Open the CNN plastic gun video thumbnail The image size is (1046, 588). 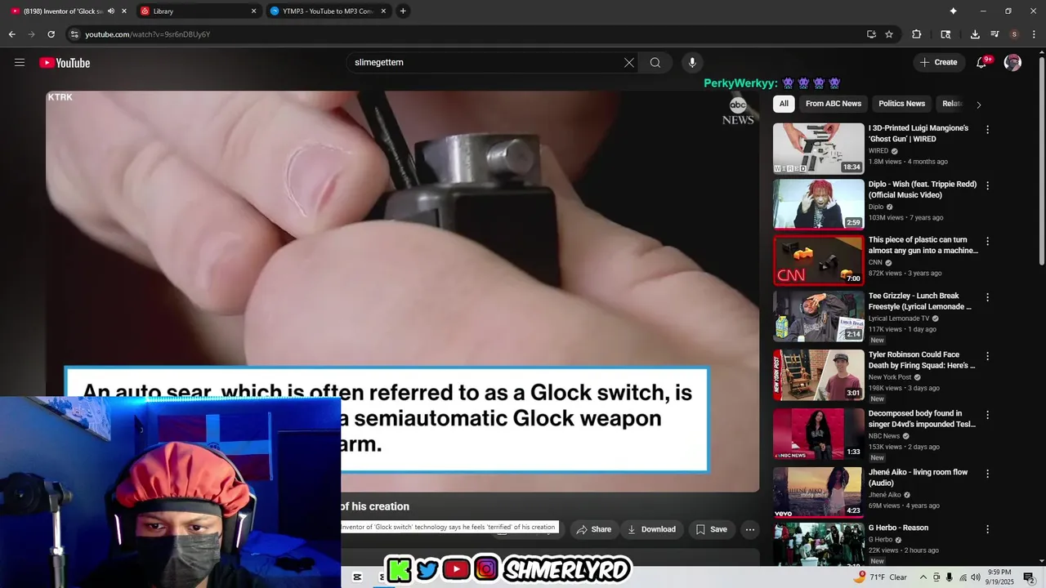pos(818,261)
